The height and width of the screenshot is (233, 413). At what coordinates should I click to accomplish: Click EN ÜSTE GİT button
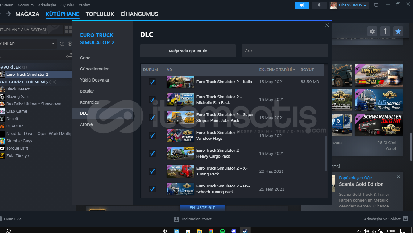tap(202, 208)
